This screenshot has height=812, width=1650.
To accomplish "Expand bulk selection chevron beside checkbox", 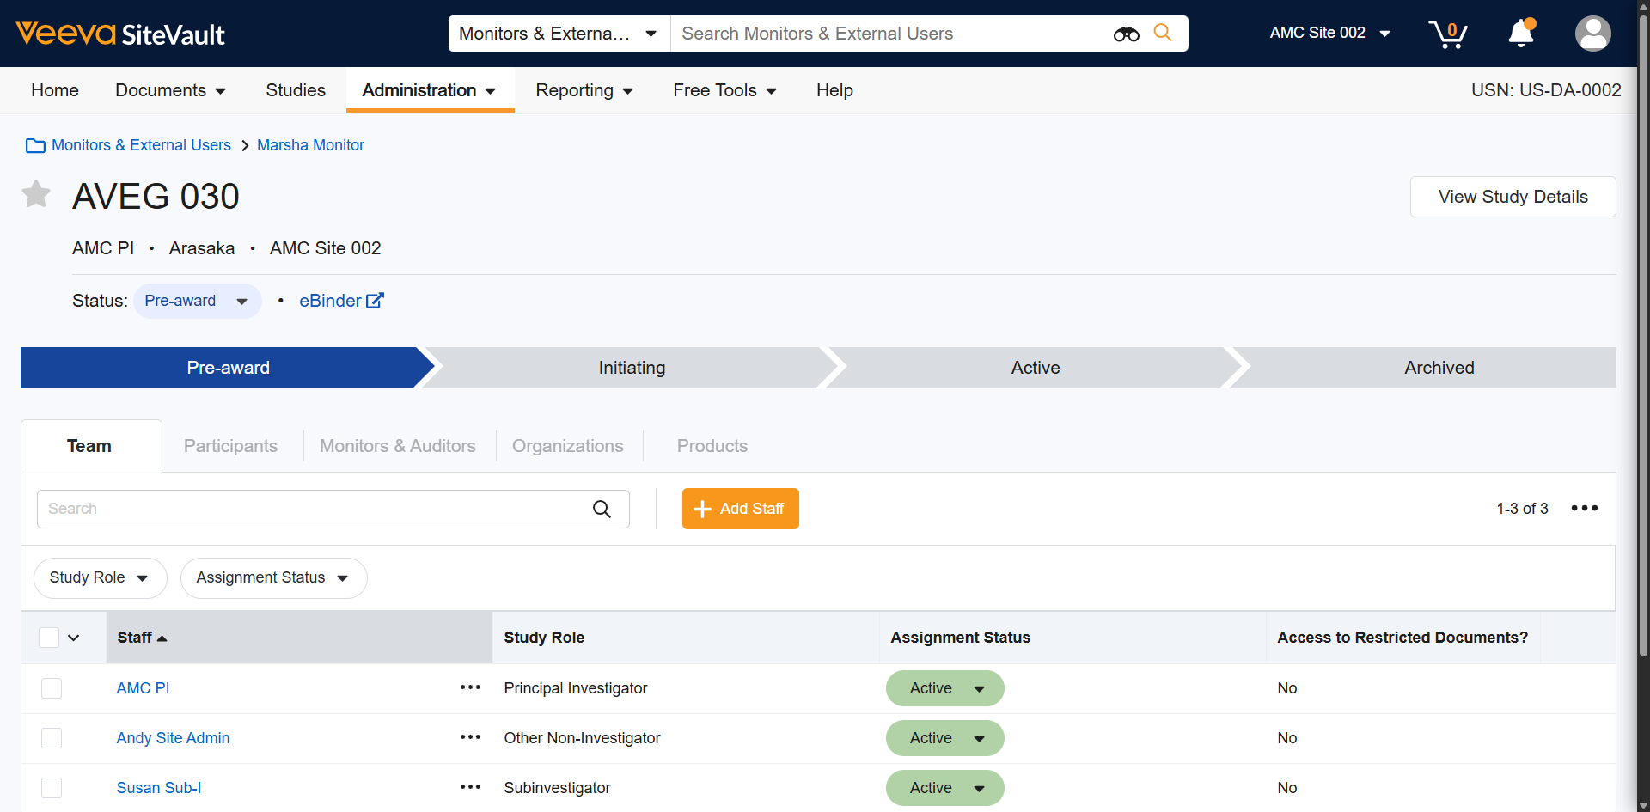I will tap(74, 638).
